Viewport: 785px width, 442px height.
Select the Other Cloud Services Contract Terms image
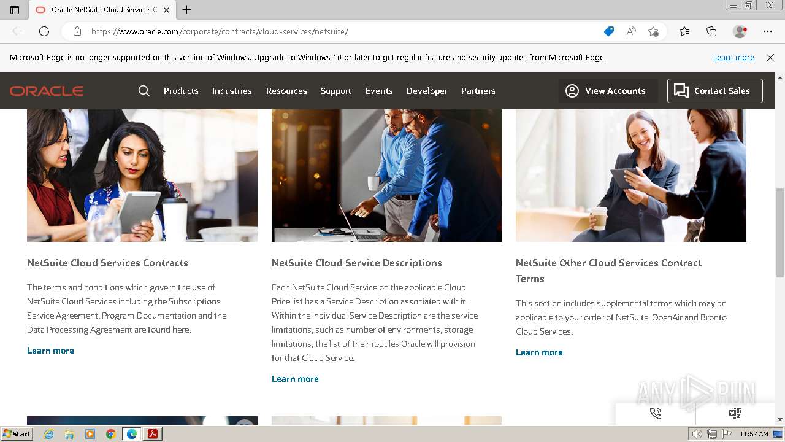point(631,176)
